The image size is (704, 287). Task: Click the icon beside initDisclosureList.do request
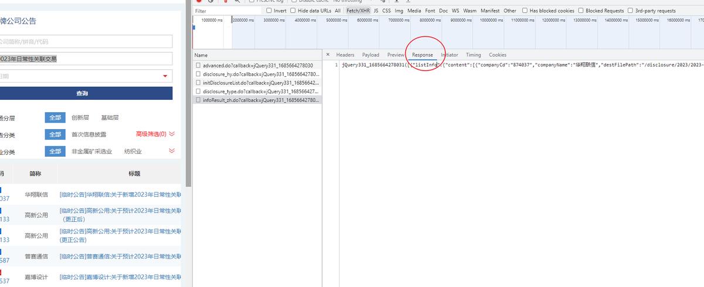pos(198,83)
